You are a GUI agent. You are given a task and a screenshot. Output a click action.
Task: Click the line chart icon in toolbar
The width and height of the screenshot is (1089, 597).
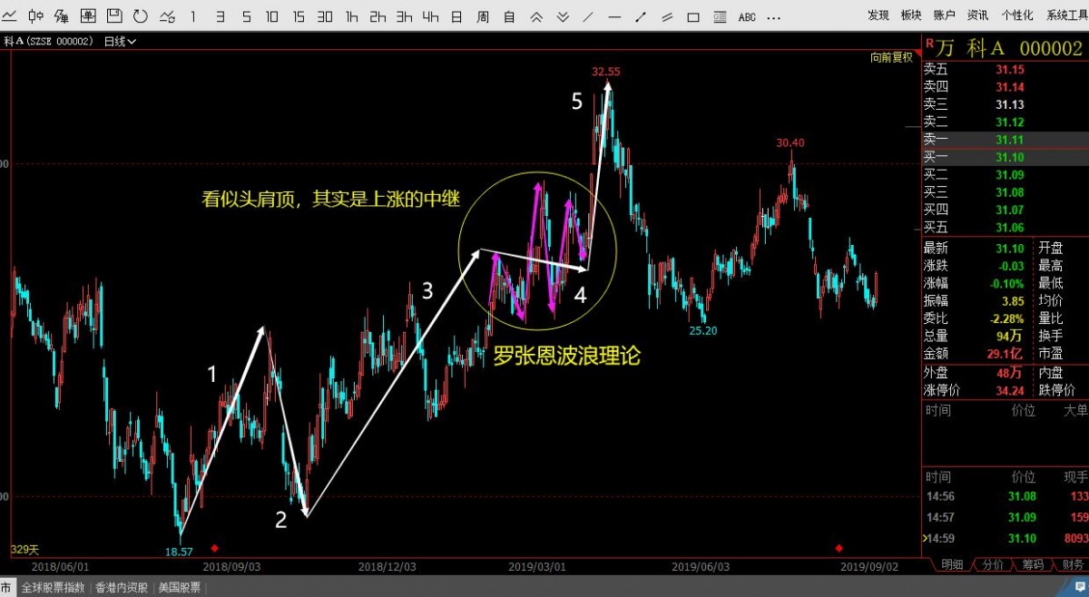coord(8,16)
